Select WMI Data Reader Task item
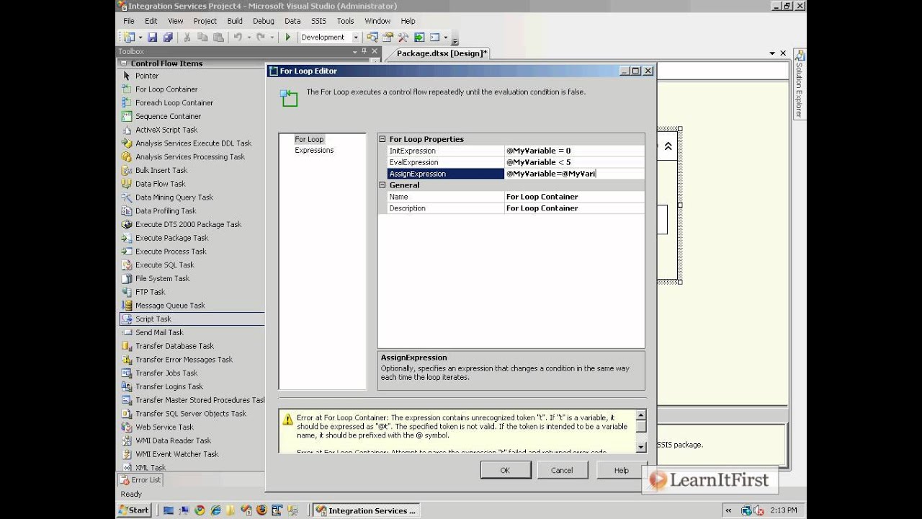The width and height of the screenshot is (922, 519). (174, 440)
